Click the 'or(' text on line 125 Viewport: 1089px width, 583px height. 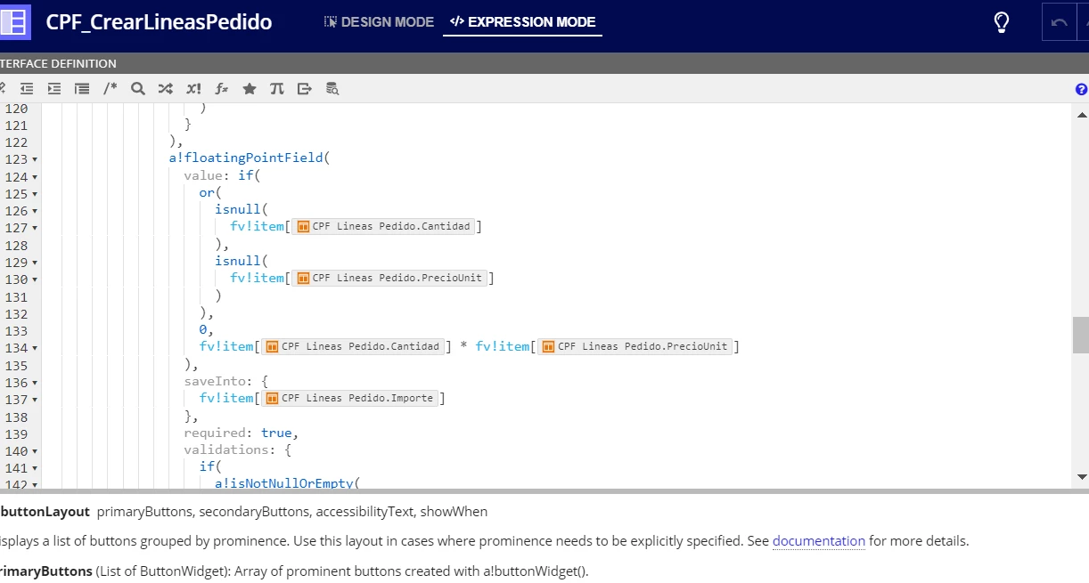(210, 192)
